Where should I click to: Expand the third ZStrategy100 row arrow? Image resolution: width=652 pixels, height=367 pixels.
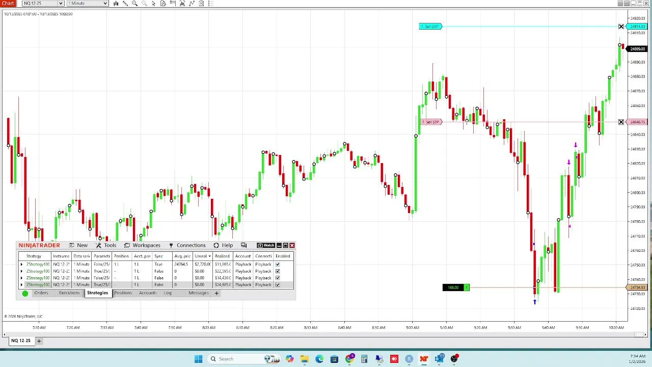tap(21, 278)
